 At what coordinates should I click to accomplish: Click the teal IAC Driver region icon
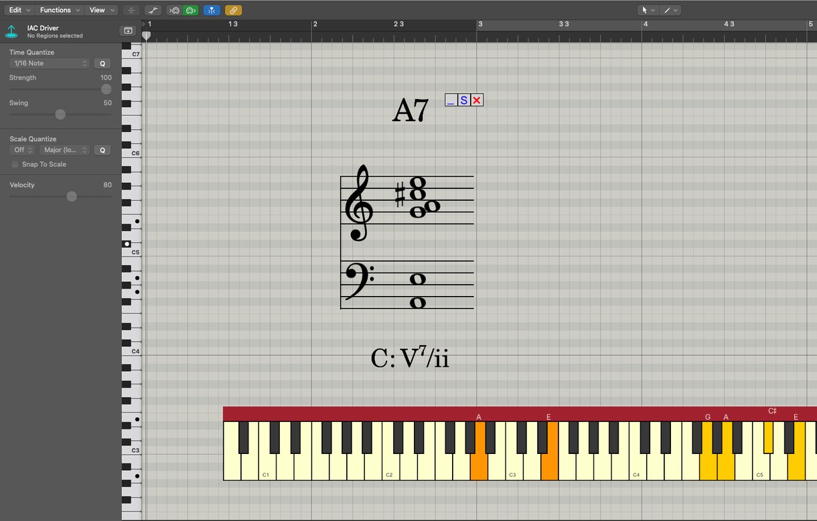(11, 31)
